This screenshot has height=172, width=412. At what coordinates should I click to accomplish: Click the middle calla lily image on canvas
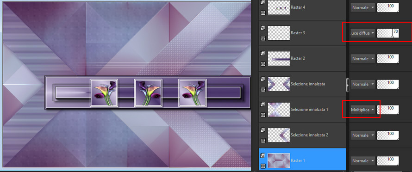pyautogui.click(x=148, y=93)
